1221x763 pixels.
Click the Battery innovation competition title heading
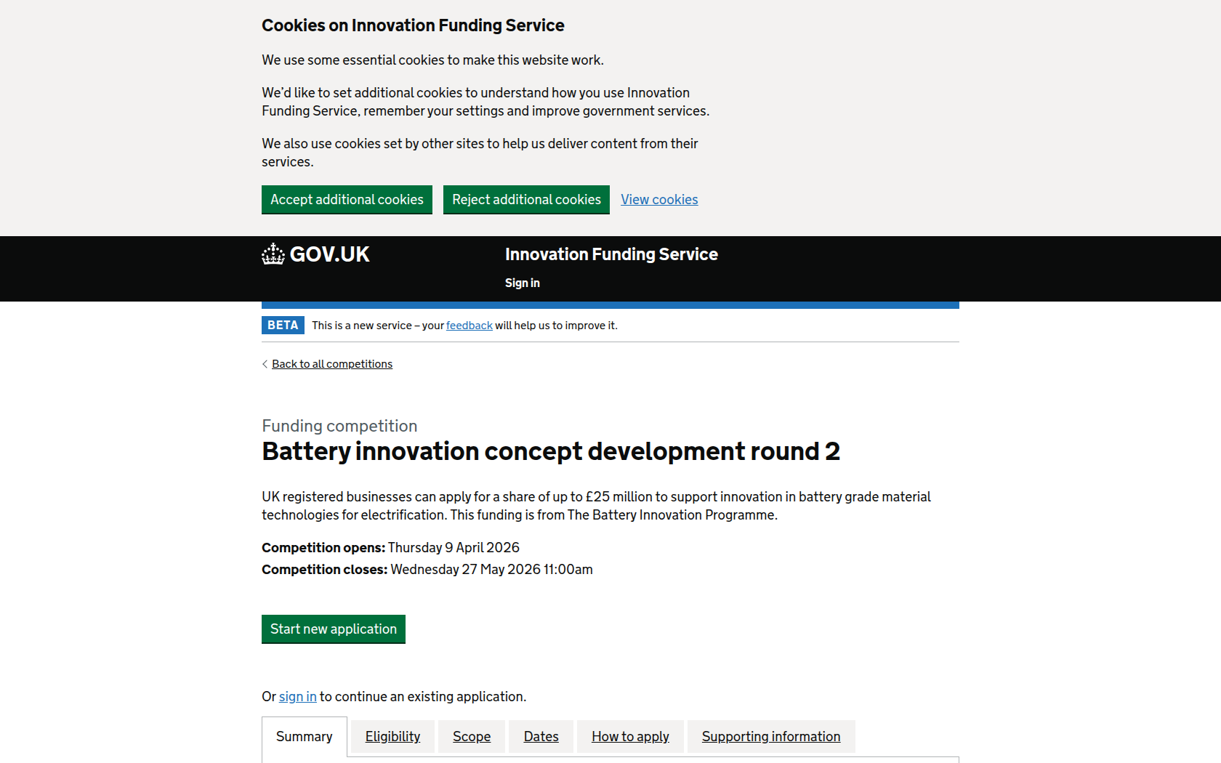(x=551, y=451)
